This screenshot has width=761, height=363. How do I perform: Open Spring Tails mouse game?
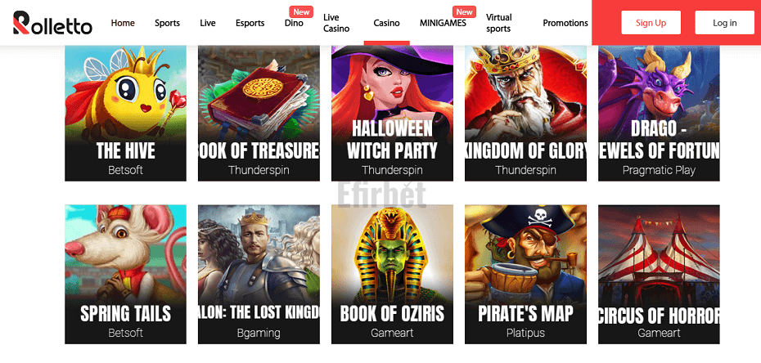126,275
